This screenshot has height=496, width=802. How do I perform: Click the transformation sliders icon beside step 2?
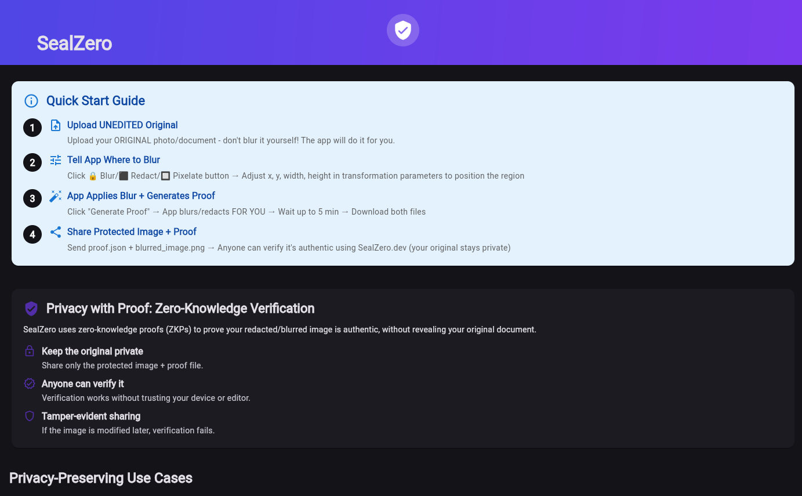click(x=56, y=160)
